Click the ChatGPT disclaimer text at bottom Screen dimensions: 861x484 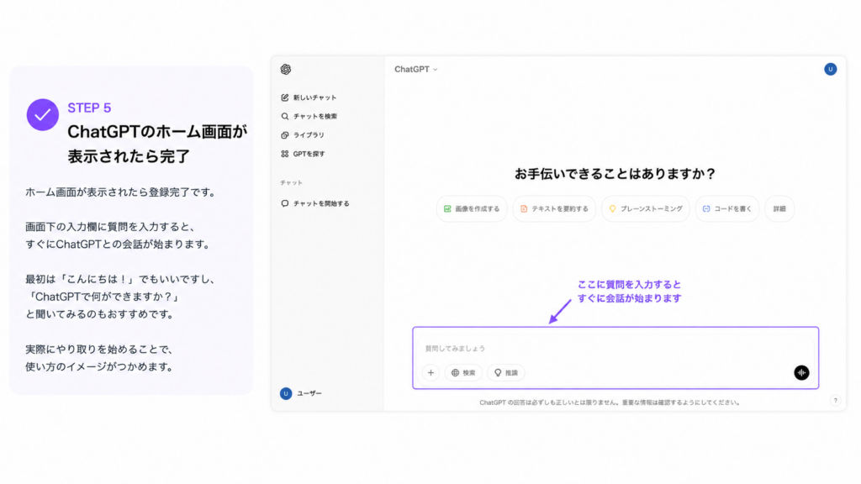pos(610,402)
